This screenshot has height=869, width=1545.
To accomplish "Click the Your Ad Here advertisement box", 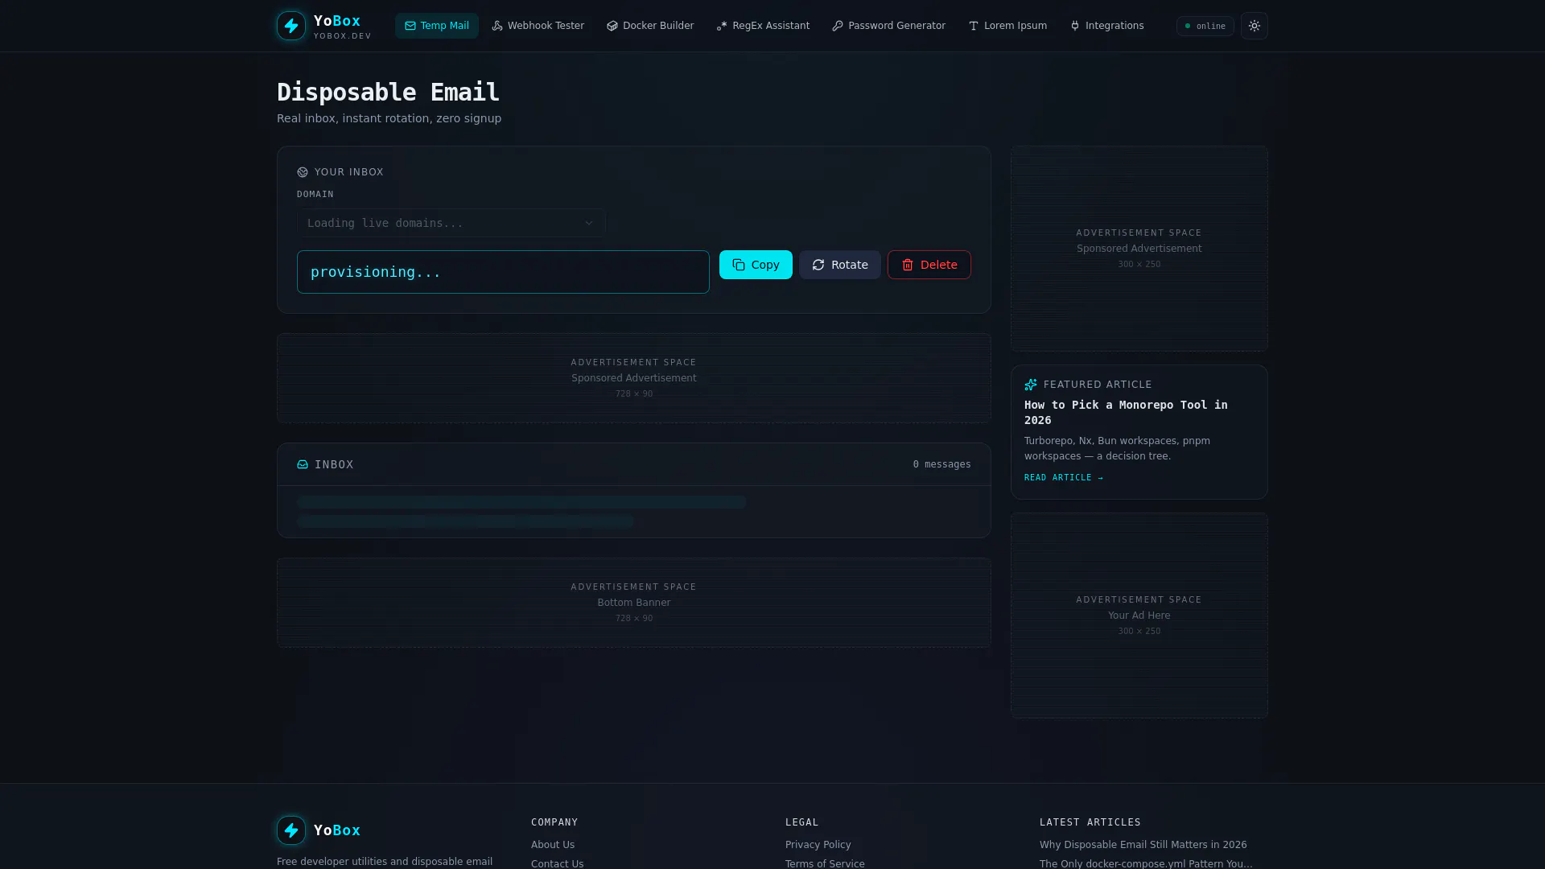I will [1139, 616].
